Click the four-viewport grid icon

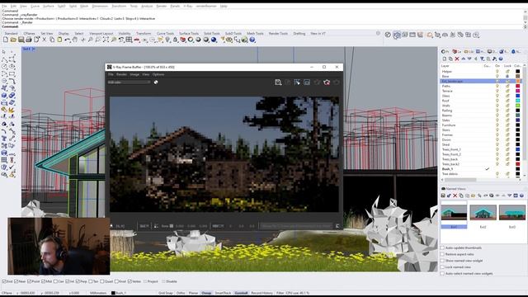[129, 40]
